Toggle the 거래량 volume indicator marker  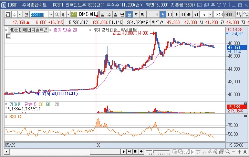pos(6,104)
